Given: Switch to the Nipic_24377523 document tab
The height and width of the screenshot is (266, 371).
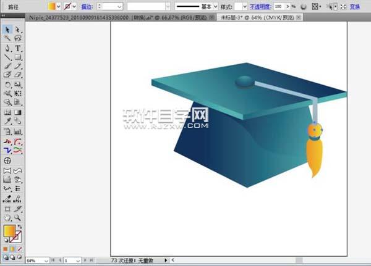Looking at the screenshot, I should 117,17.
